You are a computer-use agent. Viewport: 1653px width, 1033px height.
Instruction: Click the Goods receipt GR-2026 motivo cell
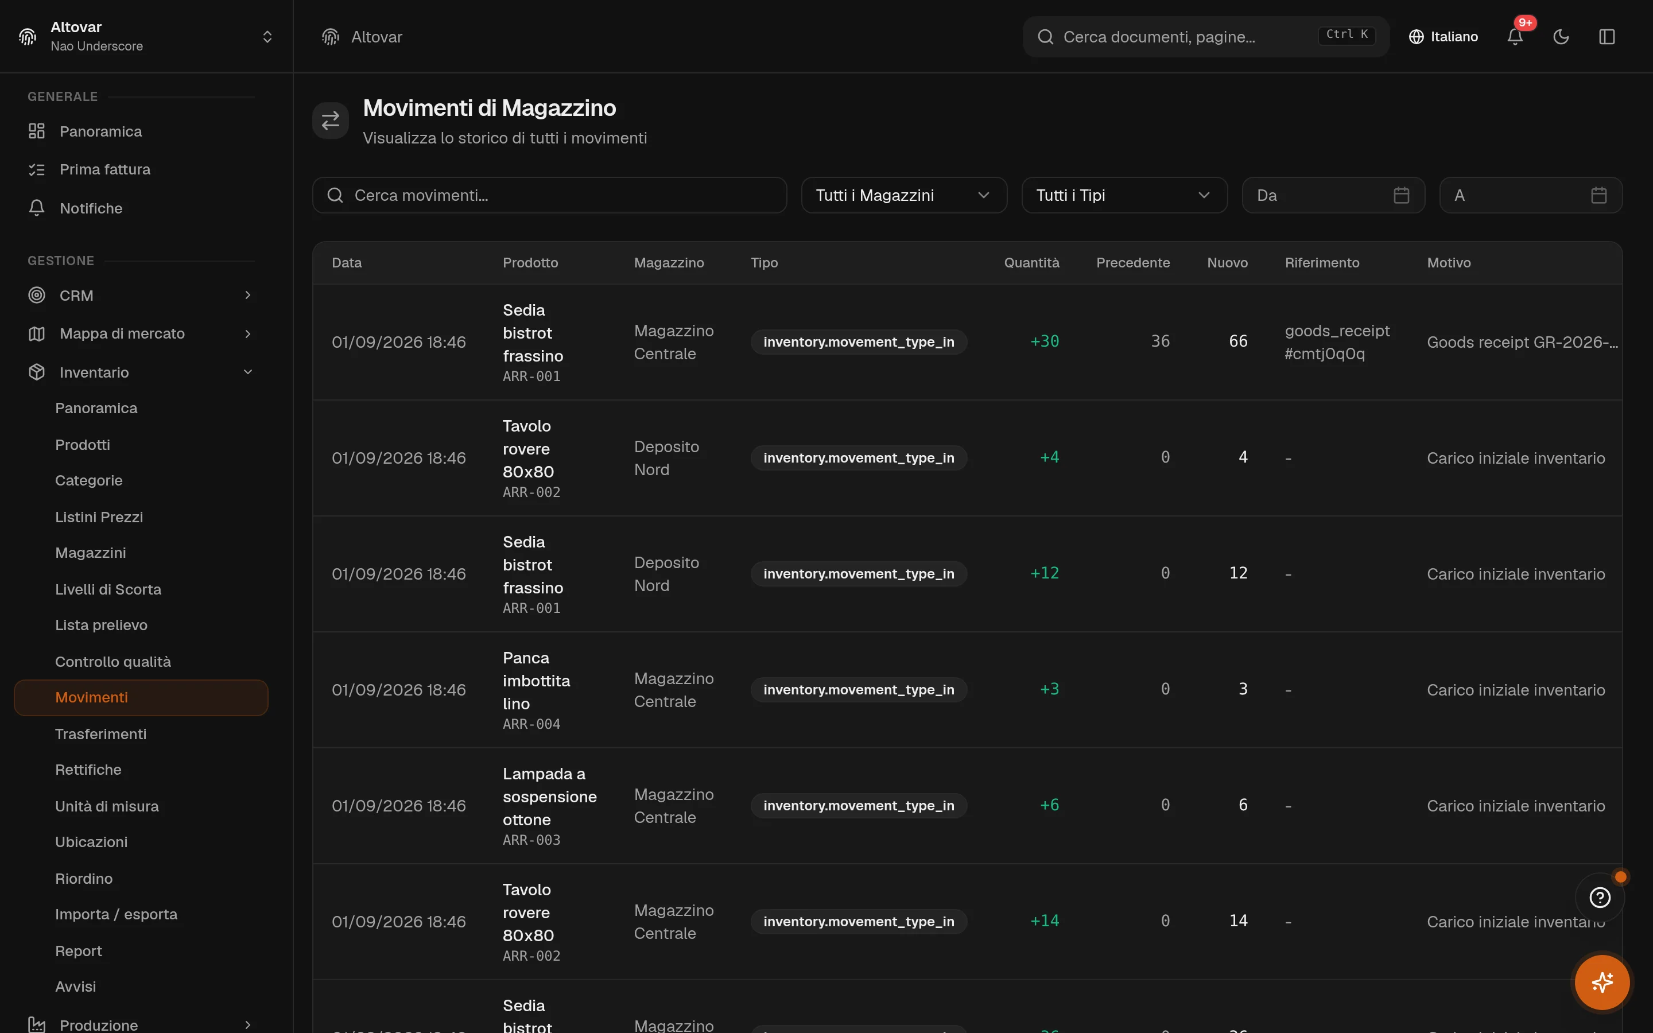pyautogui.click(x=1522, y=342)
